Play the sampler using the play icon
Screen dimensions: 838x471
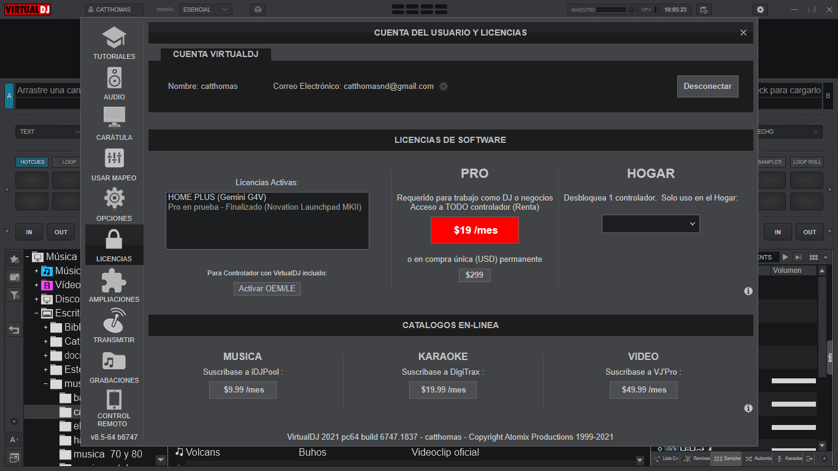(785, 257)
